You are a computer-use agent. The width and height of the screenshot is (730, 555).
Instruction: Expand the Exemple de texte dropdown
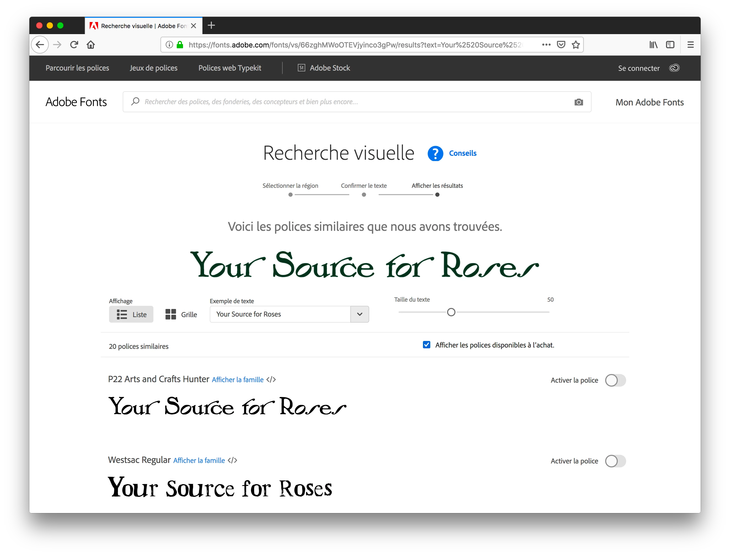(x=359, y=314)
